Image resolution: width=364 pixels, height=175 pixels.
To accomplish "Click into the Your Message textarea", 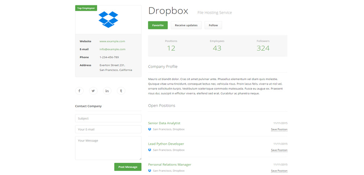I will (x=108, y=148).
